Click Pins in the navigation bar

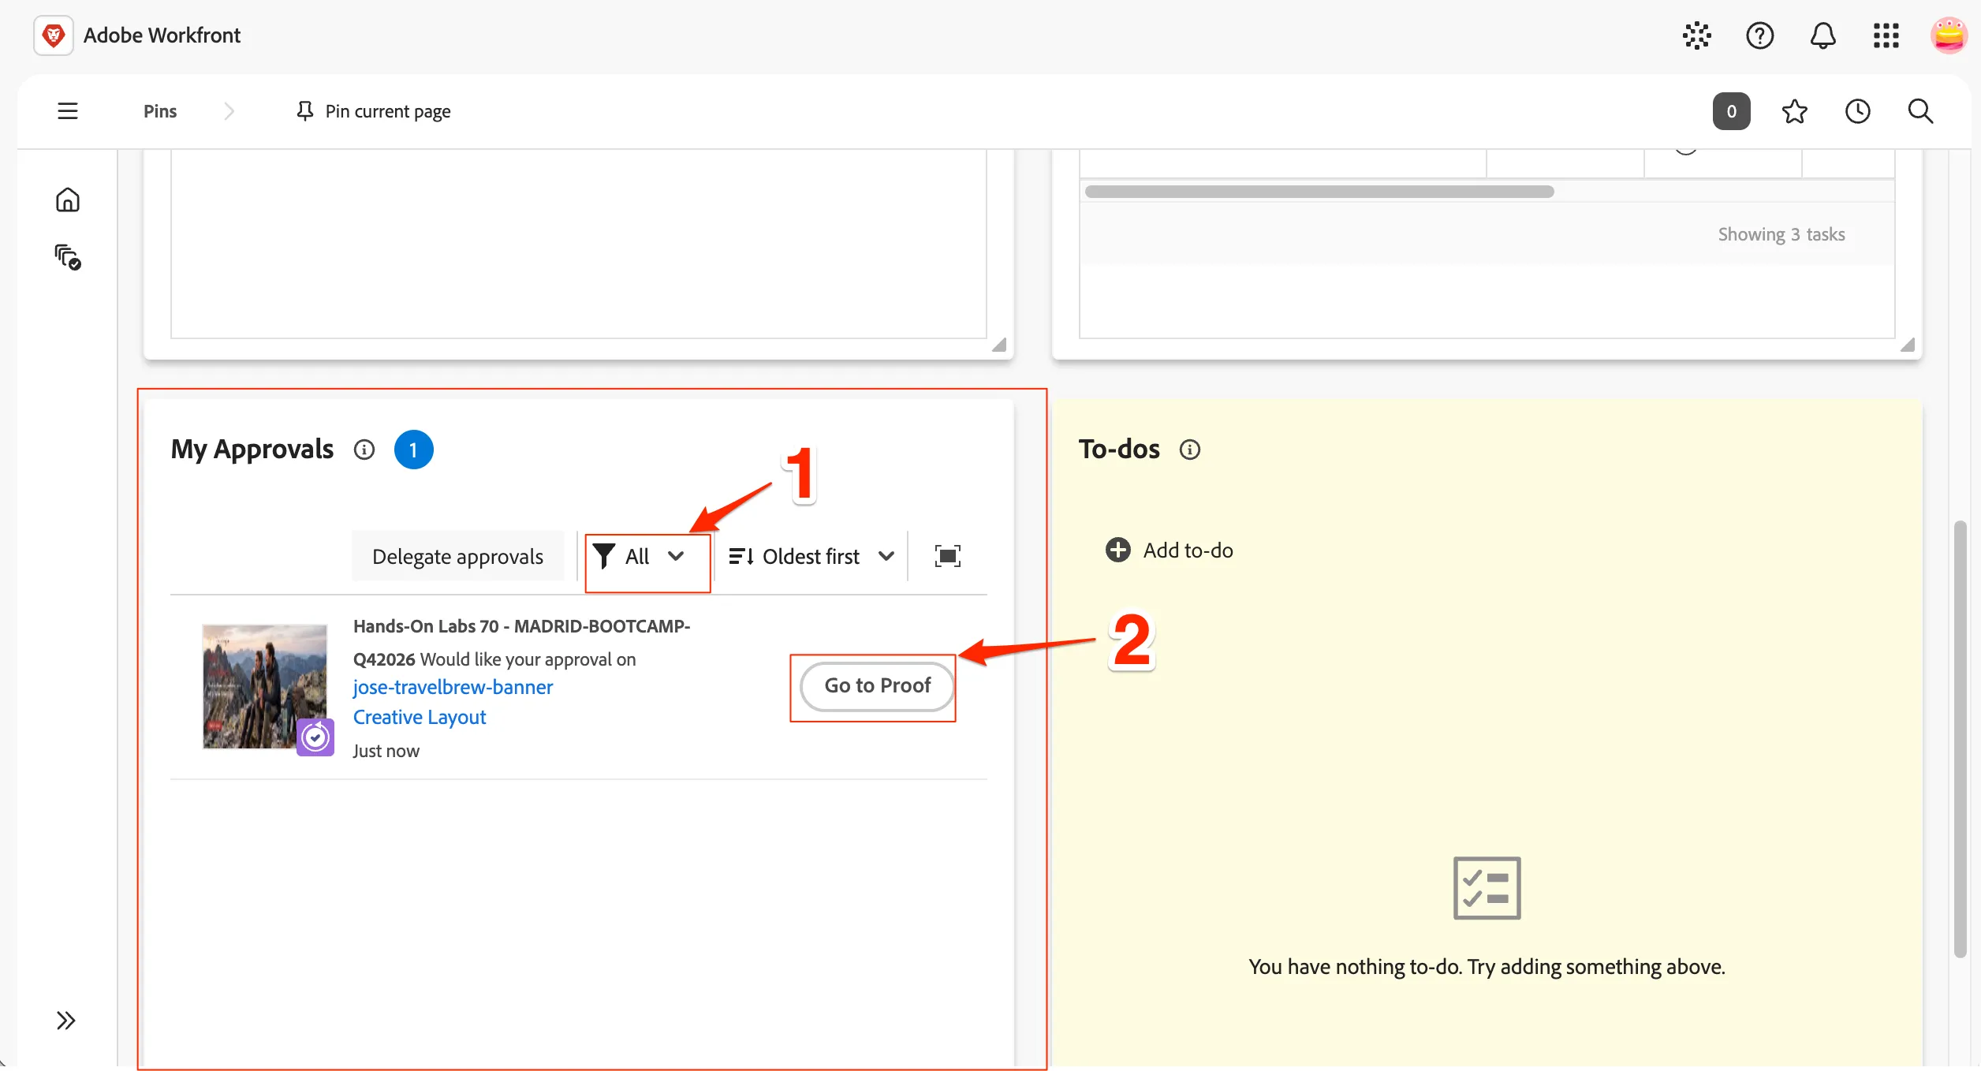(x=160, y=111)
